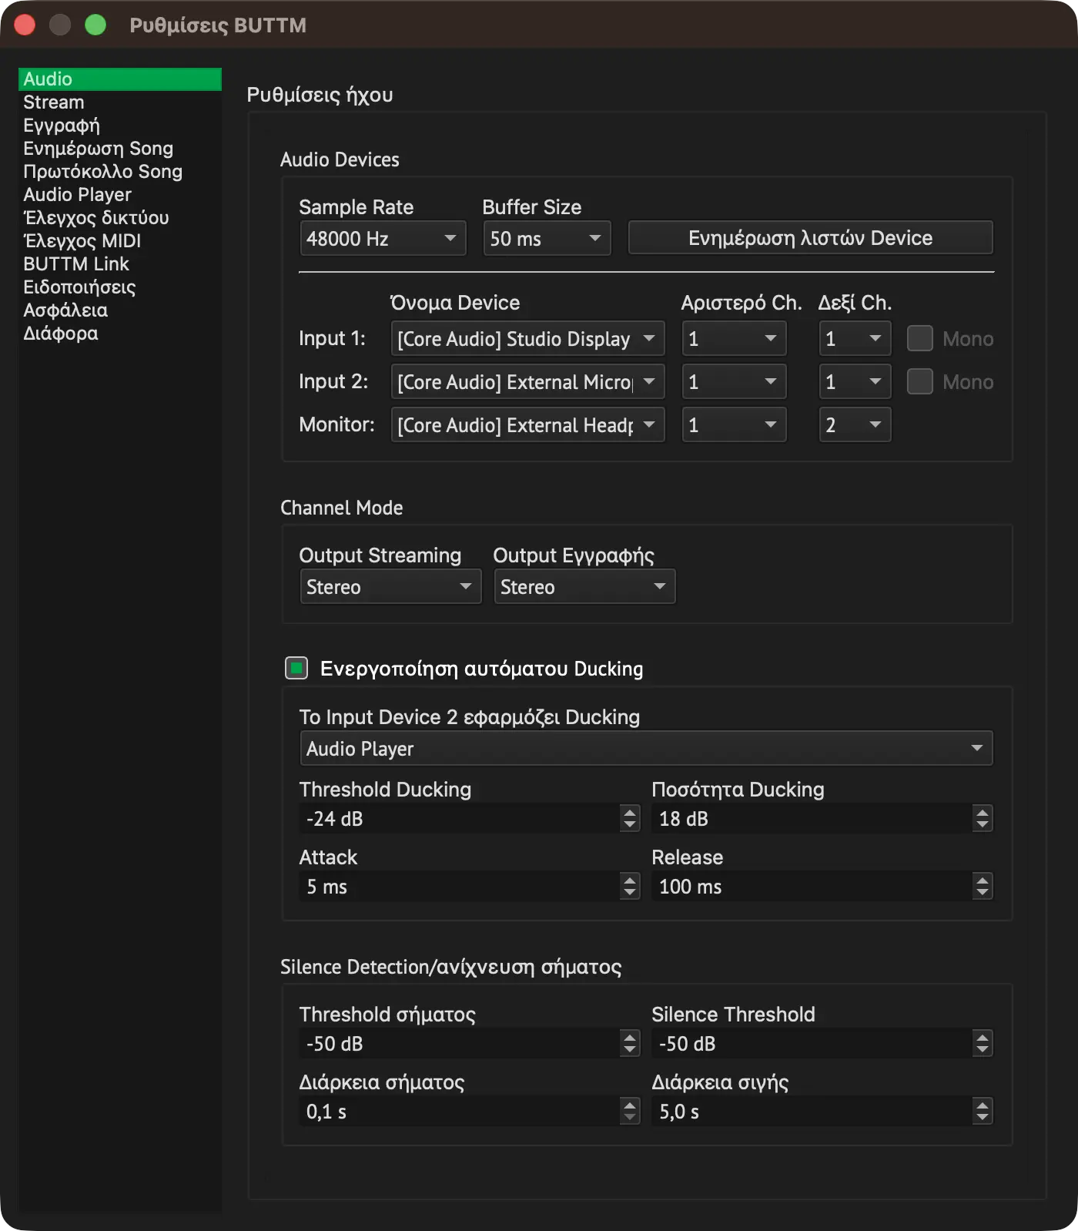Open Monitor device name dropdown
The height and width of the screenshot is (1231, 1078).
click(x=527, y=425)
